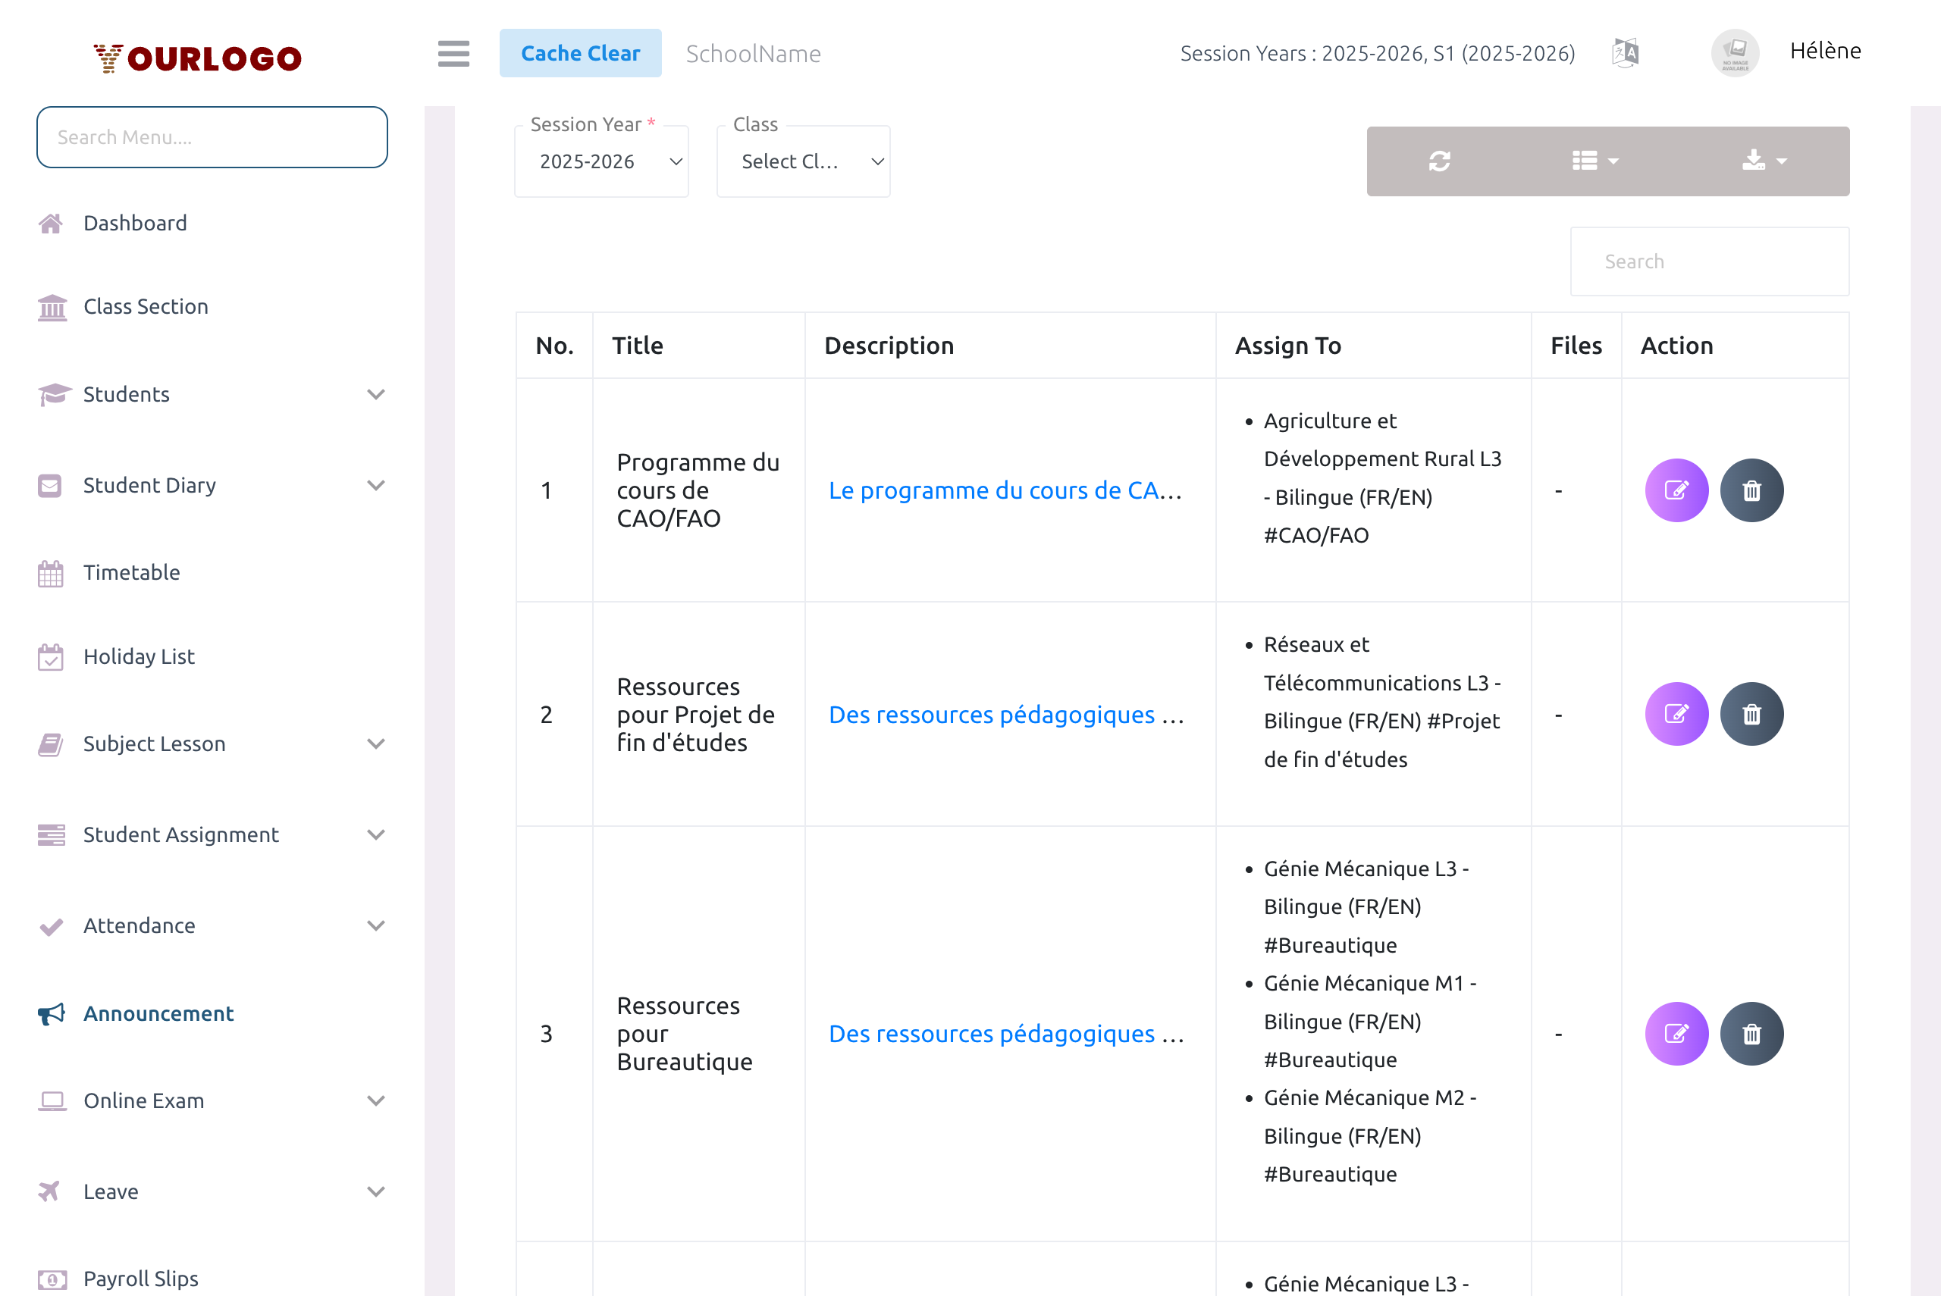Image resolution: width=1941 pixels, height=1296 pixels.
Task: Click Hélène's profile avatar
Action: 1736,52
